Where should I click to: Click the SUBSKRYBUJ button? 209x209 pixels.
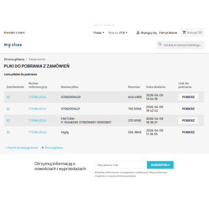point(160,165)
